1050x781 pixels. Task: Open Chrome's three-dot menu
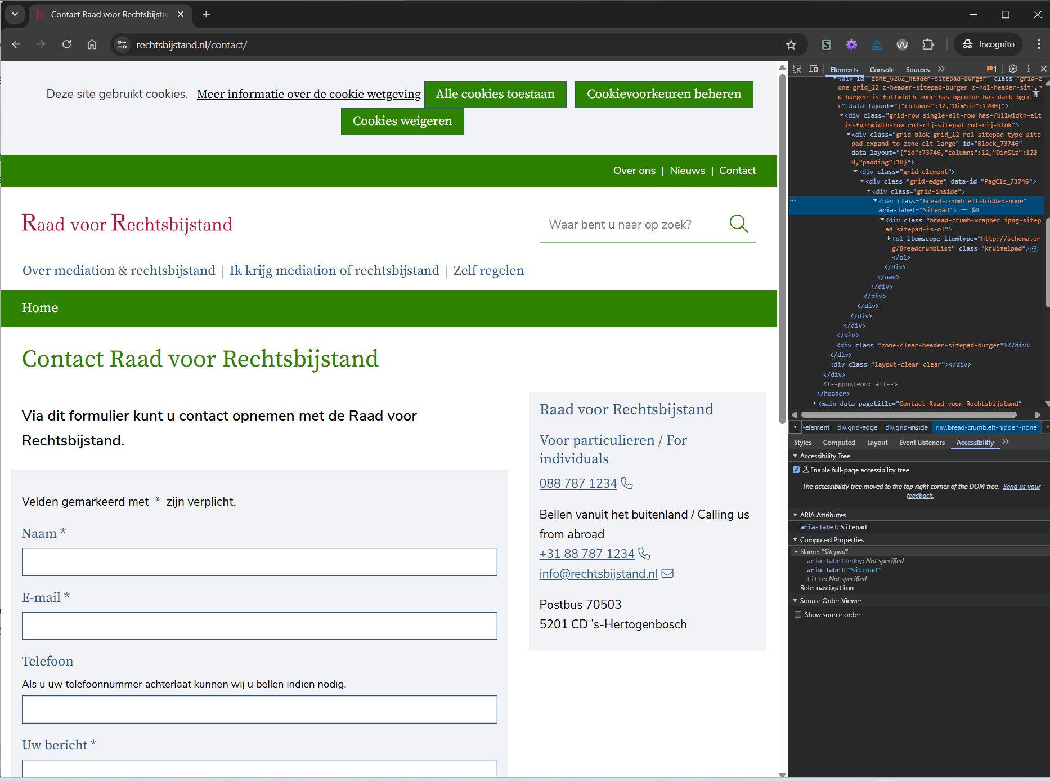point(1038,44)
